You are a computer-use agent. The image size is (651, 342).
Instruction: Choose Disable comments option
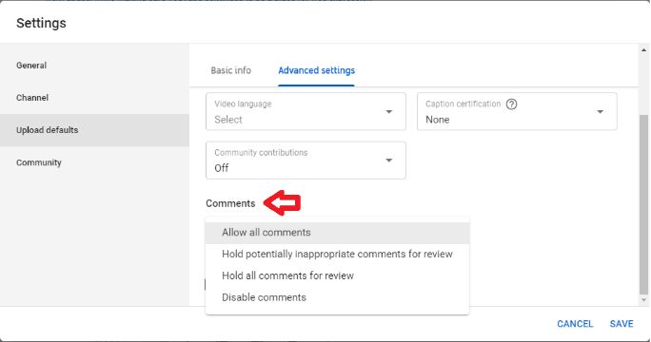pos(337,297)
